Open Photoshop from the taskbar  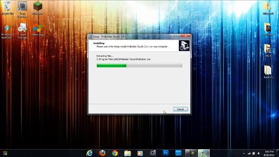coord(166,153)
